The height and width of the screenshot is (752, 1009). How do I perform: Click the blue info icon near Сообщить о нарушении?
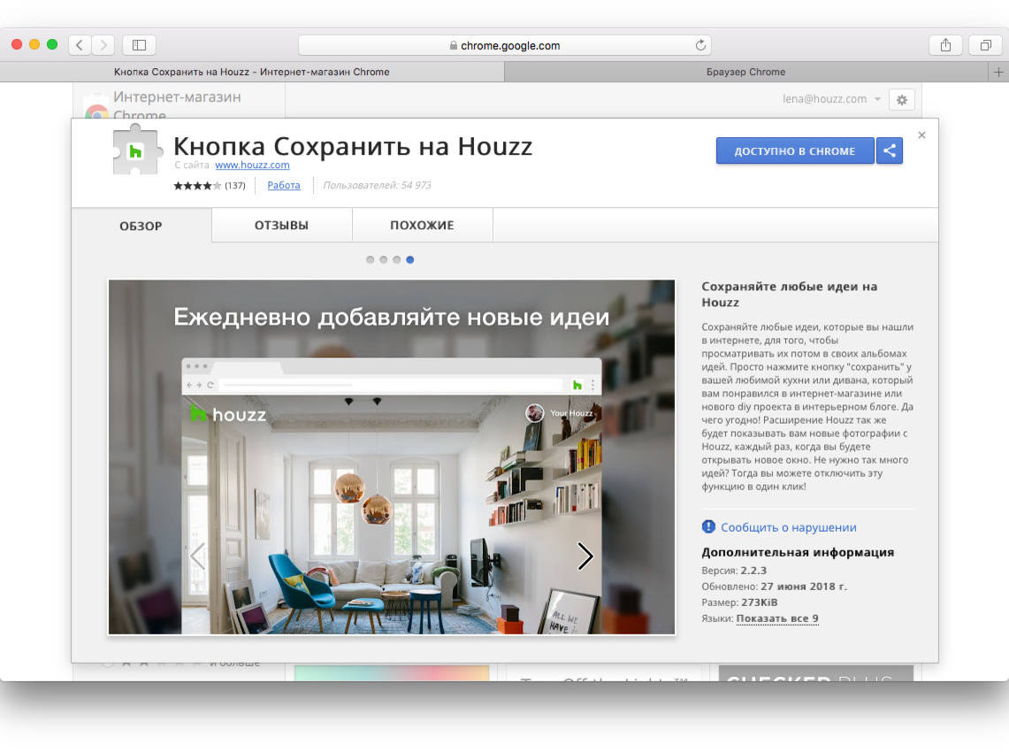click(707, 526)
